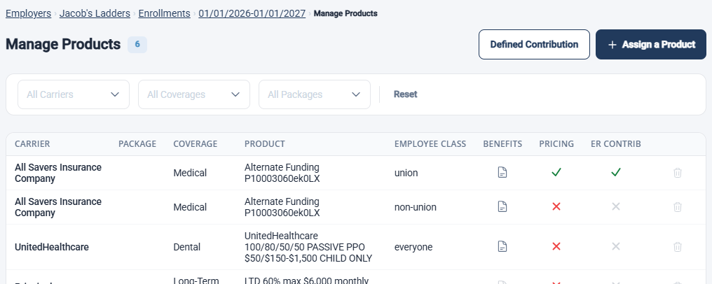Screen dimensions: 712x284
Task: Click the PRICING column header
Action: [x=556, y=144]
